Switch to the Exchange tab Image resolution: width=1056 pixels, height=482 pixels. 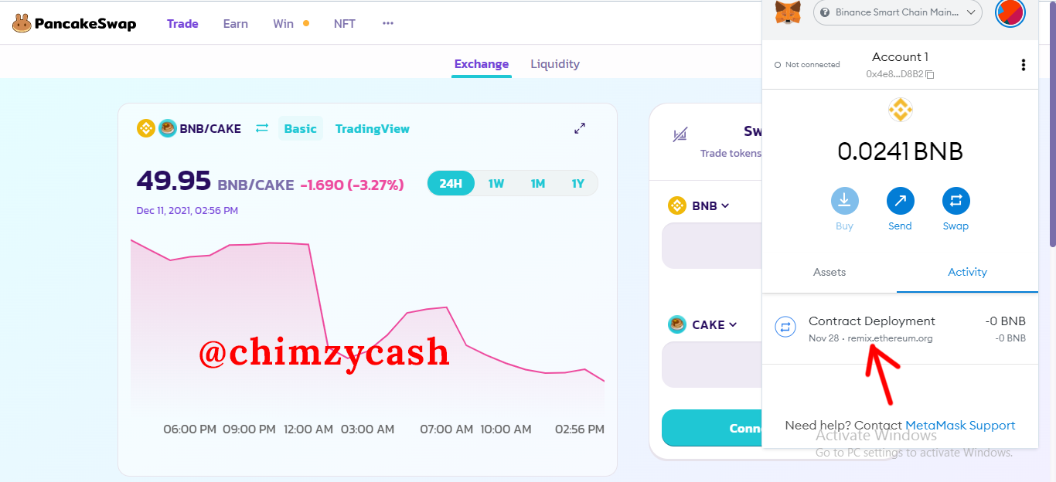tap(482, 64)
